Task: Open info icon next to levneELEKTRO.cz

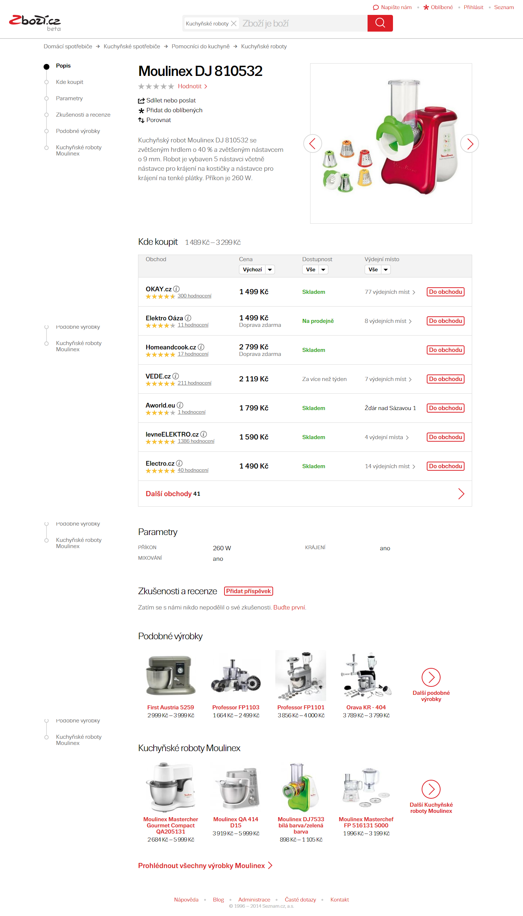Action: (x=203, y=434)
